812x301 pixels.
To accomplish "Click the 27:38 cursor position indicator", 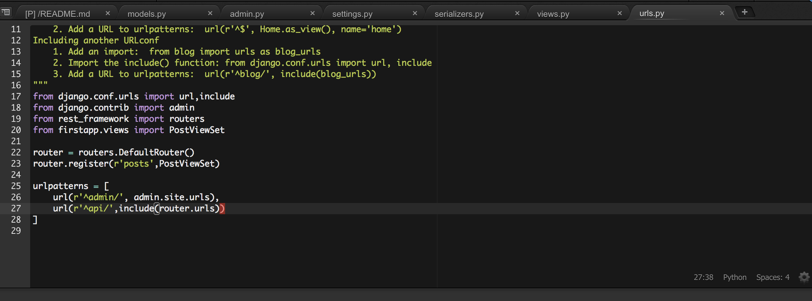I will coord(703,277).
